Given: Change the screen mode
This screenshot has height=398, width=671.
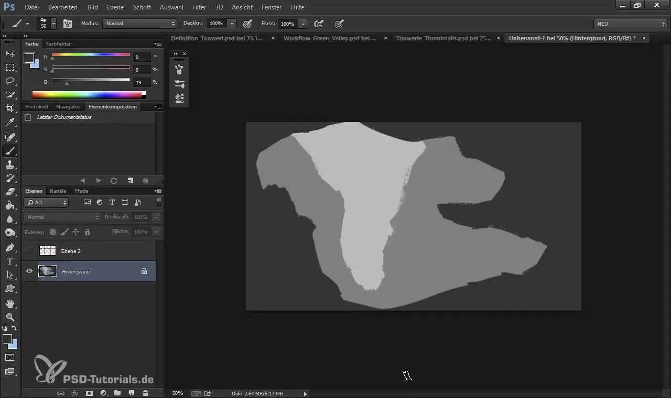Looking at the screenshot, I should click(9, 371).
